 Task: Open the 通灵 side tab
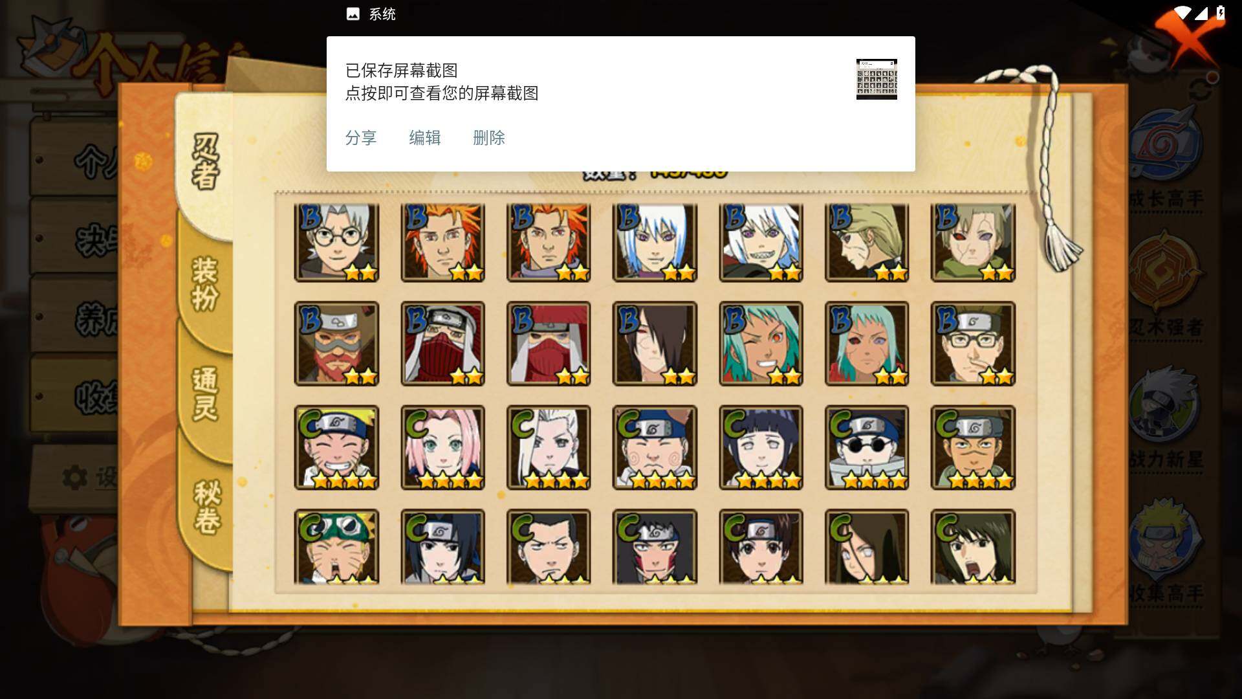tap(205, 394)
